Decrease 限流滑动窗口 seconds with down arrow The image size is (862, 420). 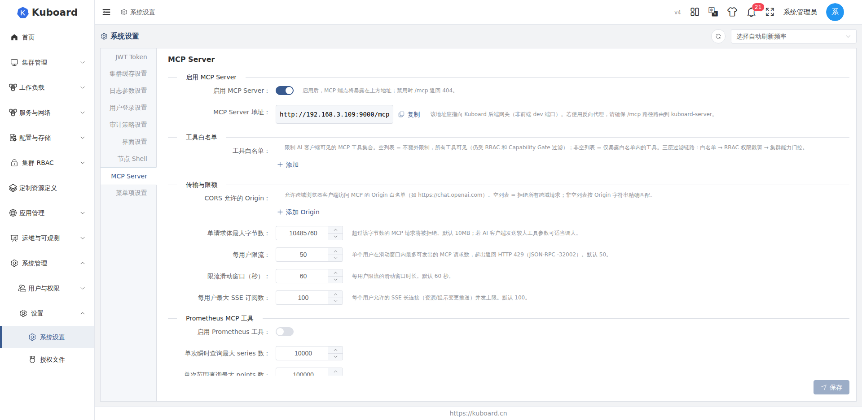point(335,280)
